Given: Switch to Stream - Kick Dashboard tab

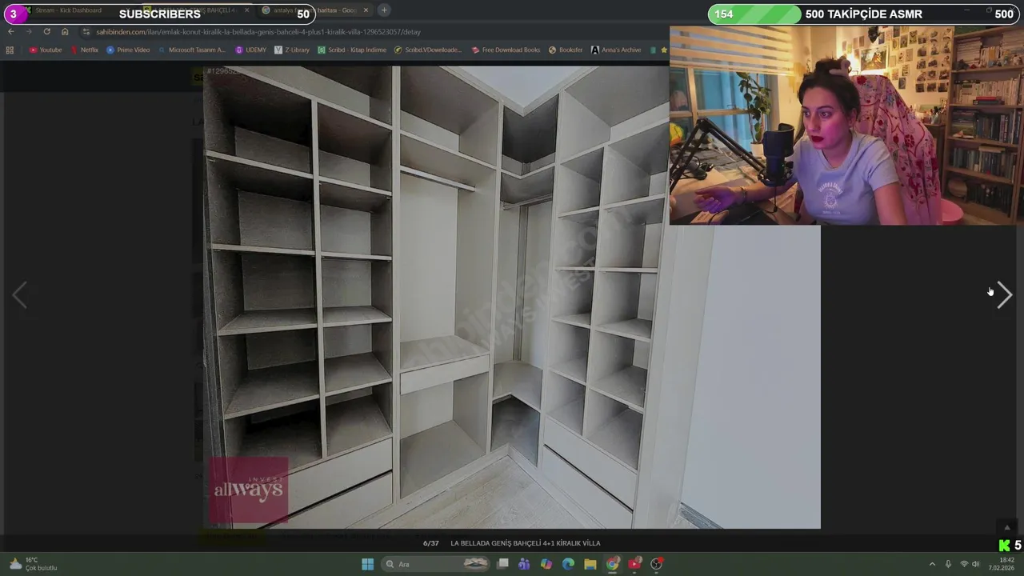Looking at the screenshot, I should point(68,10).
